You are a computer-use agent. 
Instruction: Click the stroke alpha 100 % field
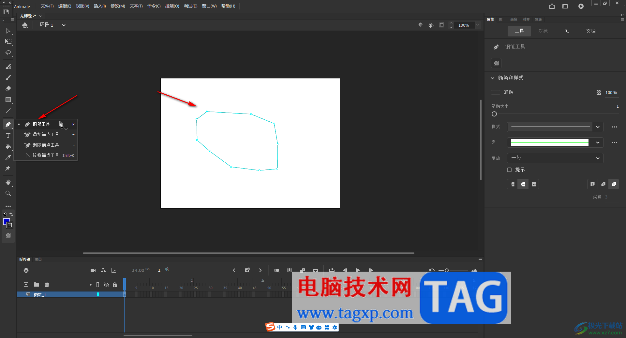(611, 93)
